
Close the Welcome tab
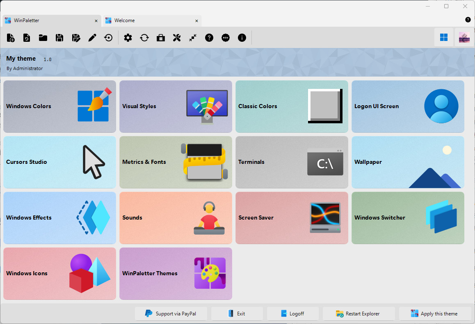(196, 21)
